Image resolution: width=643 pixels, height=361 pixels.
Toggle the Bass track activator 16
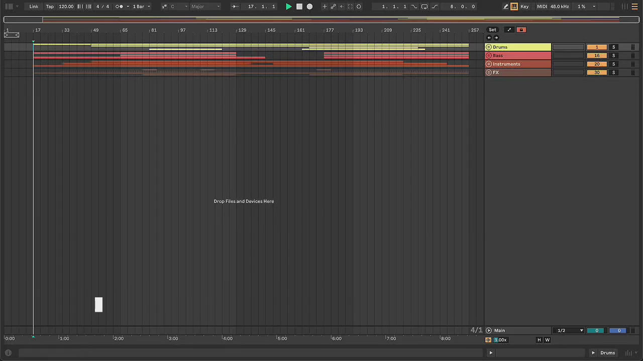tap(597, 56)
